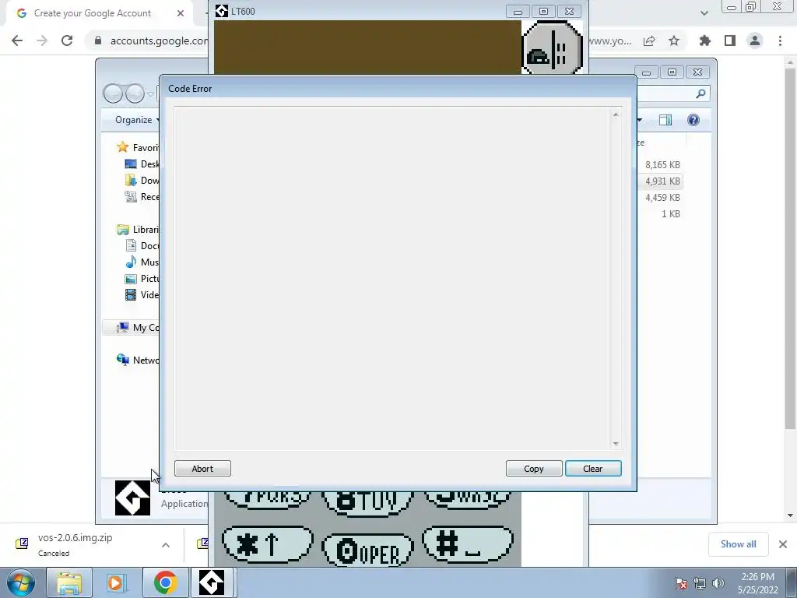
Task: Close the Create your Google Account tab
Action: pyautogui.click(x=181, y=13)
